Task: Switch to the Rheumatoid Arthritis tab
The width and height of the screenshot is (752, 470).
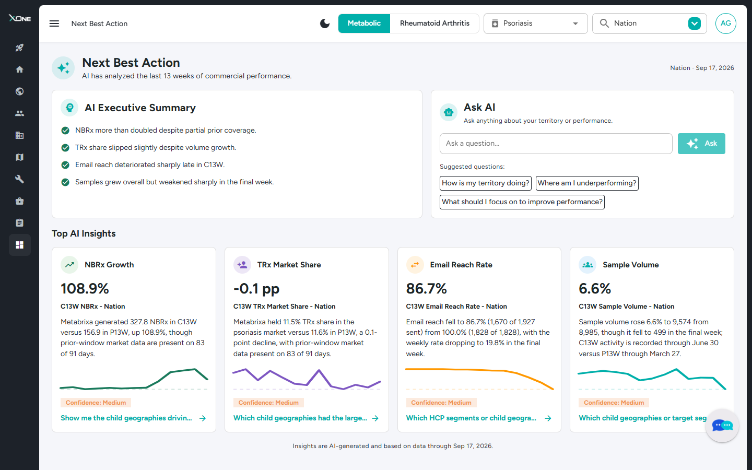Action: click(434, 23)
